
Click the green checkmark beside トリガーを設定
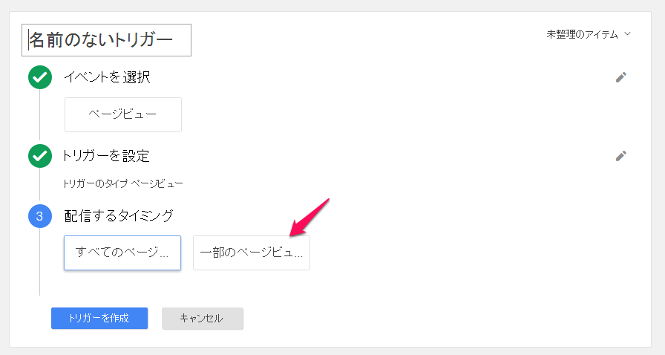click(x=39, y=156)
